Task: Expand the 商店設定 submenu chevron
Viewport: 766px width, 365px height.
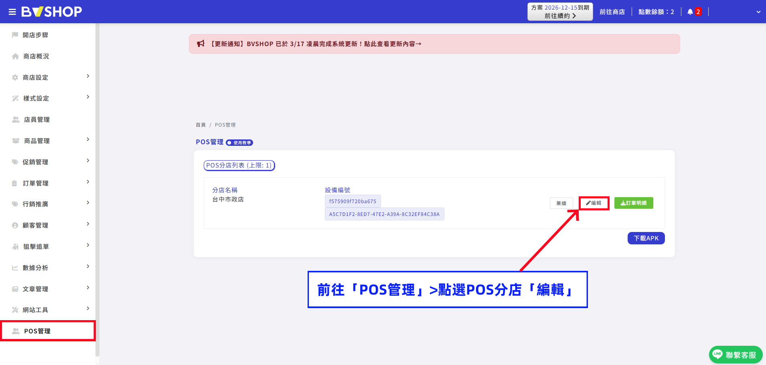Action: [88, 76]
